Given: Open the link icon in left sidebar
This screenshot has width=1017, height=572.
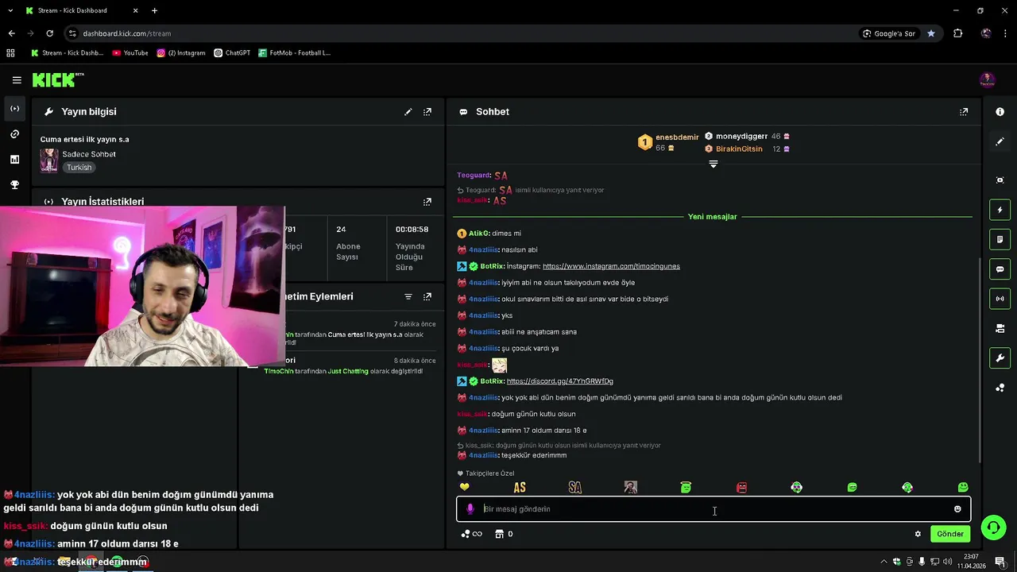Looking at the screenshot, I should tap(14, 134).
